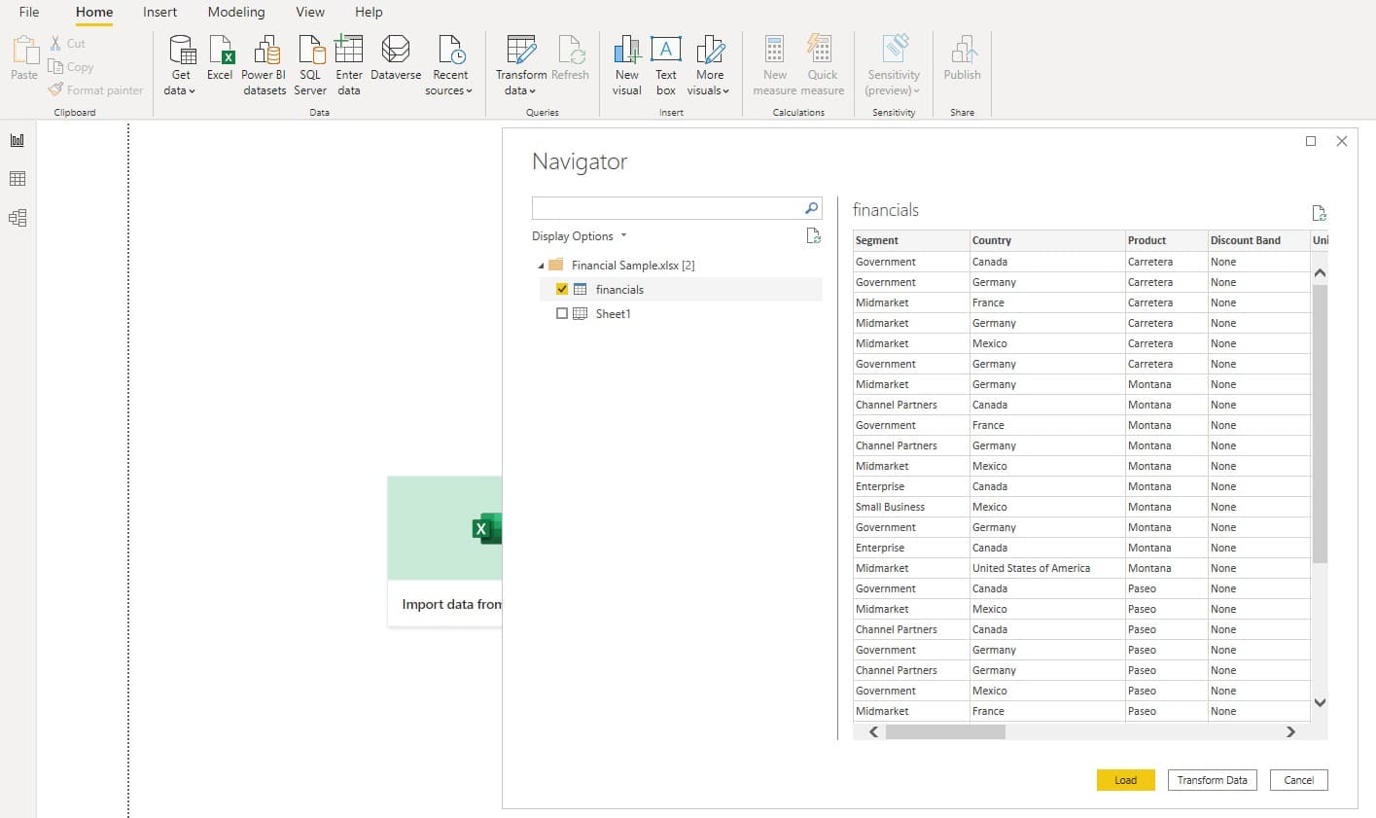
Task: Uncheck the financials table checkbox
Action: (562, 289)
